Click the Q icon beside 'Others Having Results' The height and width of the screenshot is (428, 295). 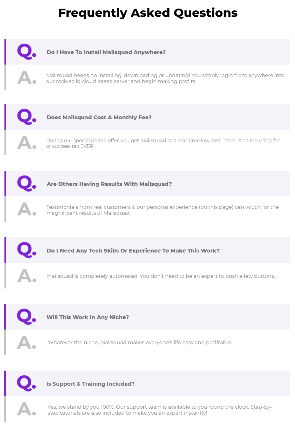point(27,184)
